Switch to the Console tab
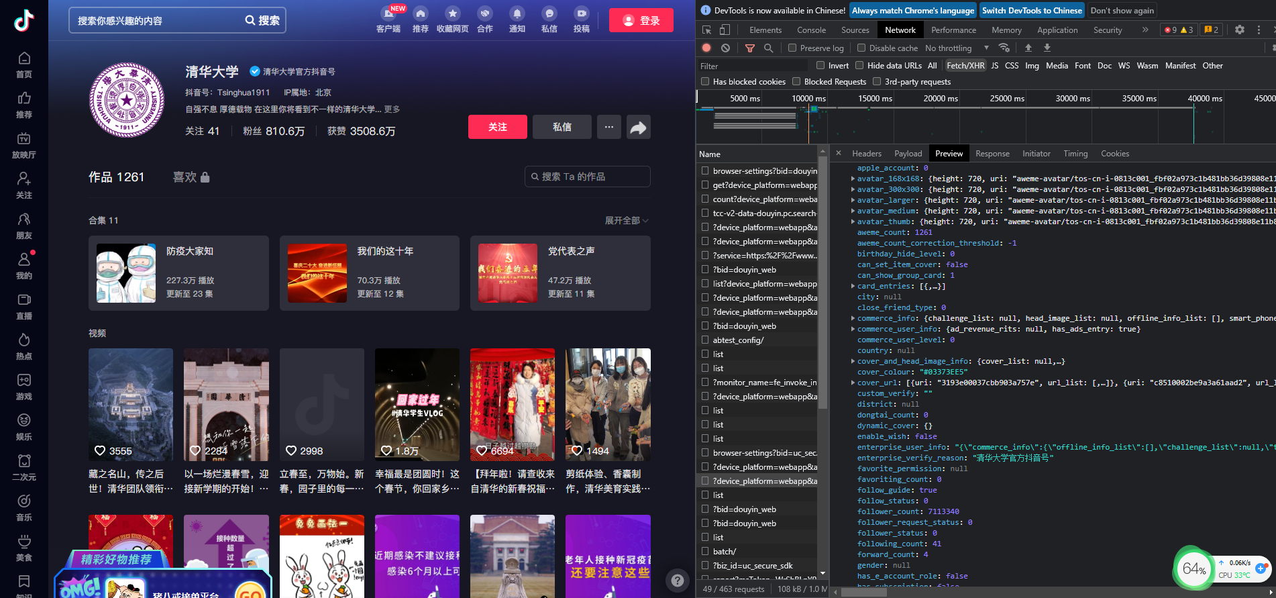Image resolution: width=1276 pixels, height=598 pixels. pos(811,30)
